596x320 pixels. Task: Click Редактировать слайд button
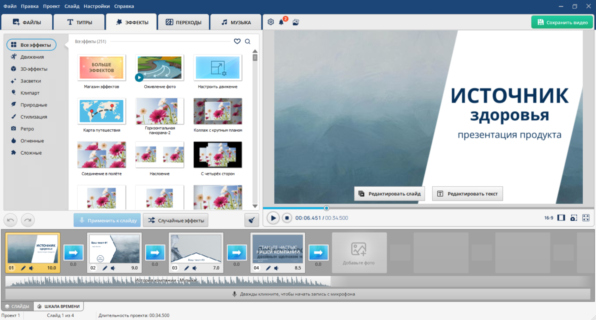[x=389, y=194]
